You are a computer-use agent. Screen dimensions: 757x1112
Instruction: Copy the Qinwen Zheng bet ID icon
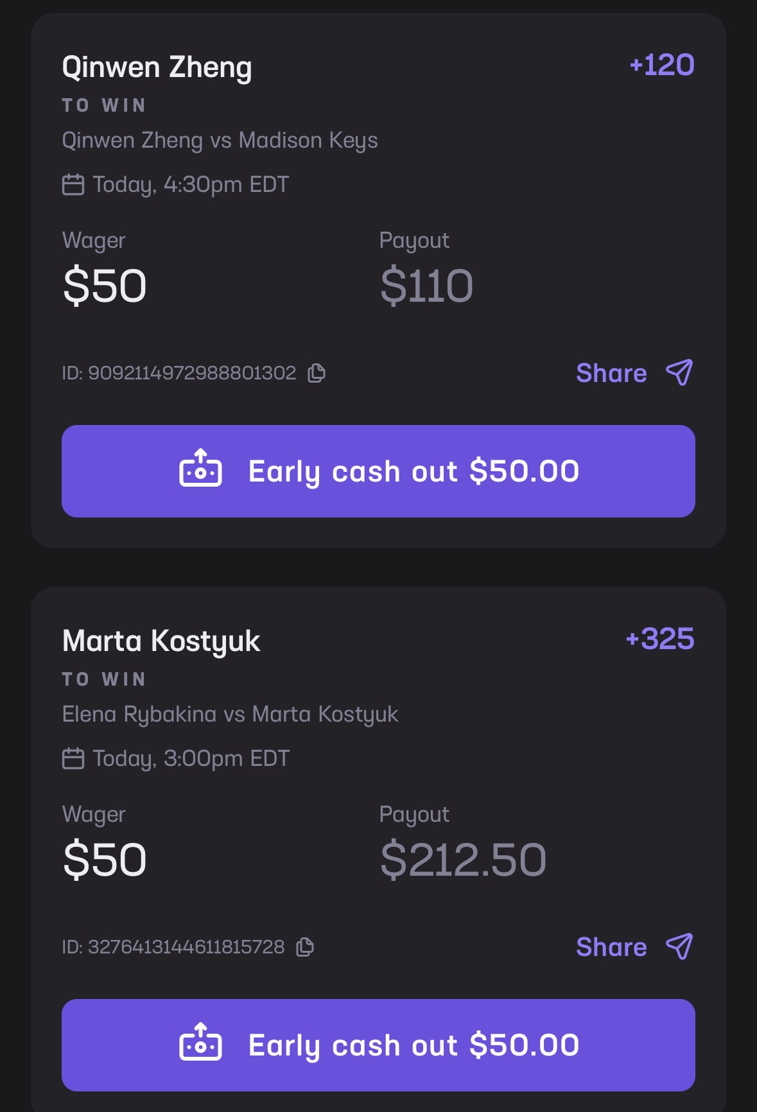pos(317,373)
